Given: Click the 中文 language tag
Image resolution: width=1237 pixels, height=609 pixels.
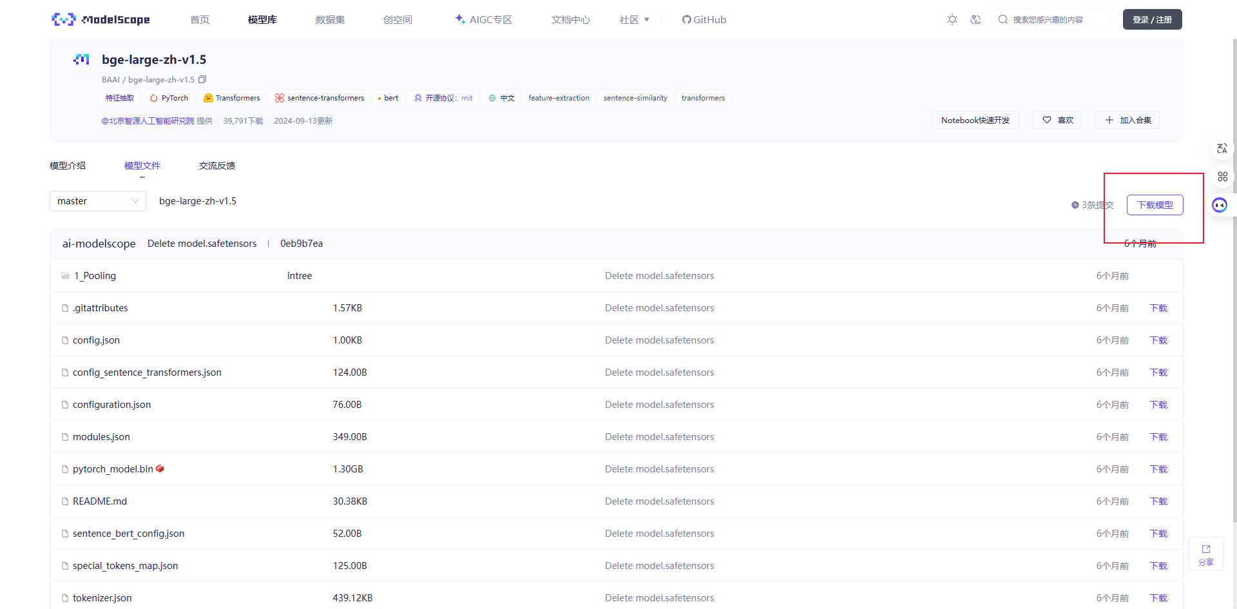Looking at the screenshot, I should coord(501,98).
